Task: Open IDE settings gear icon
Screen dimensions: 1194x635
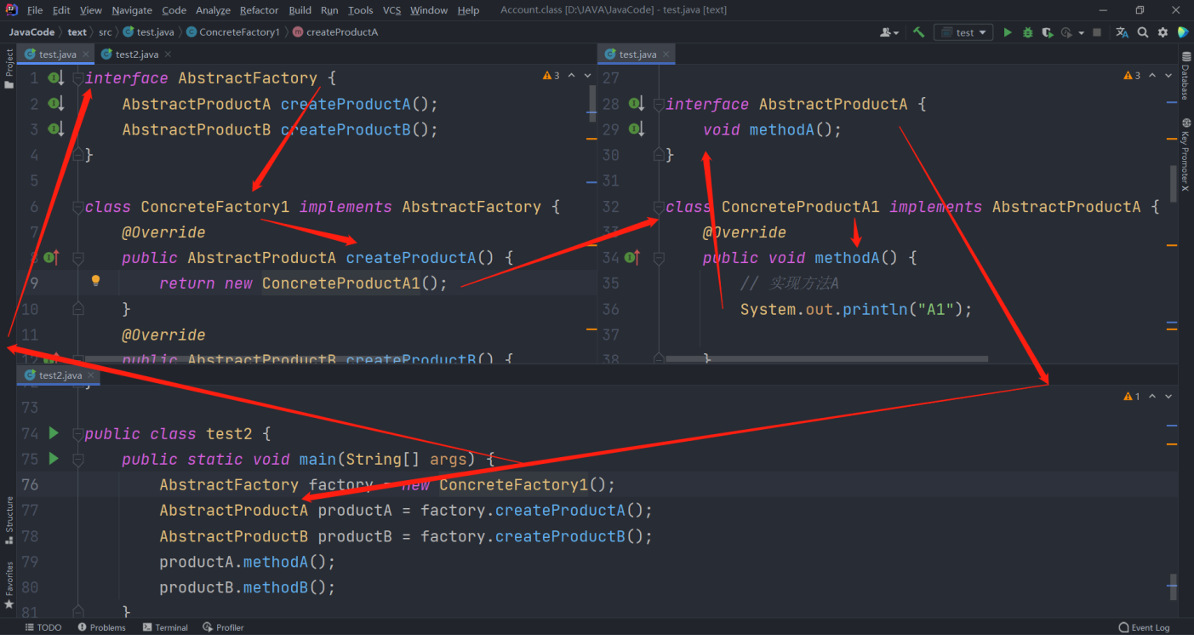Action: (x=1163, y=32)
